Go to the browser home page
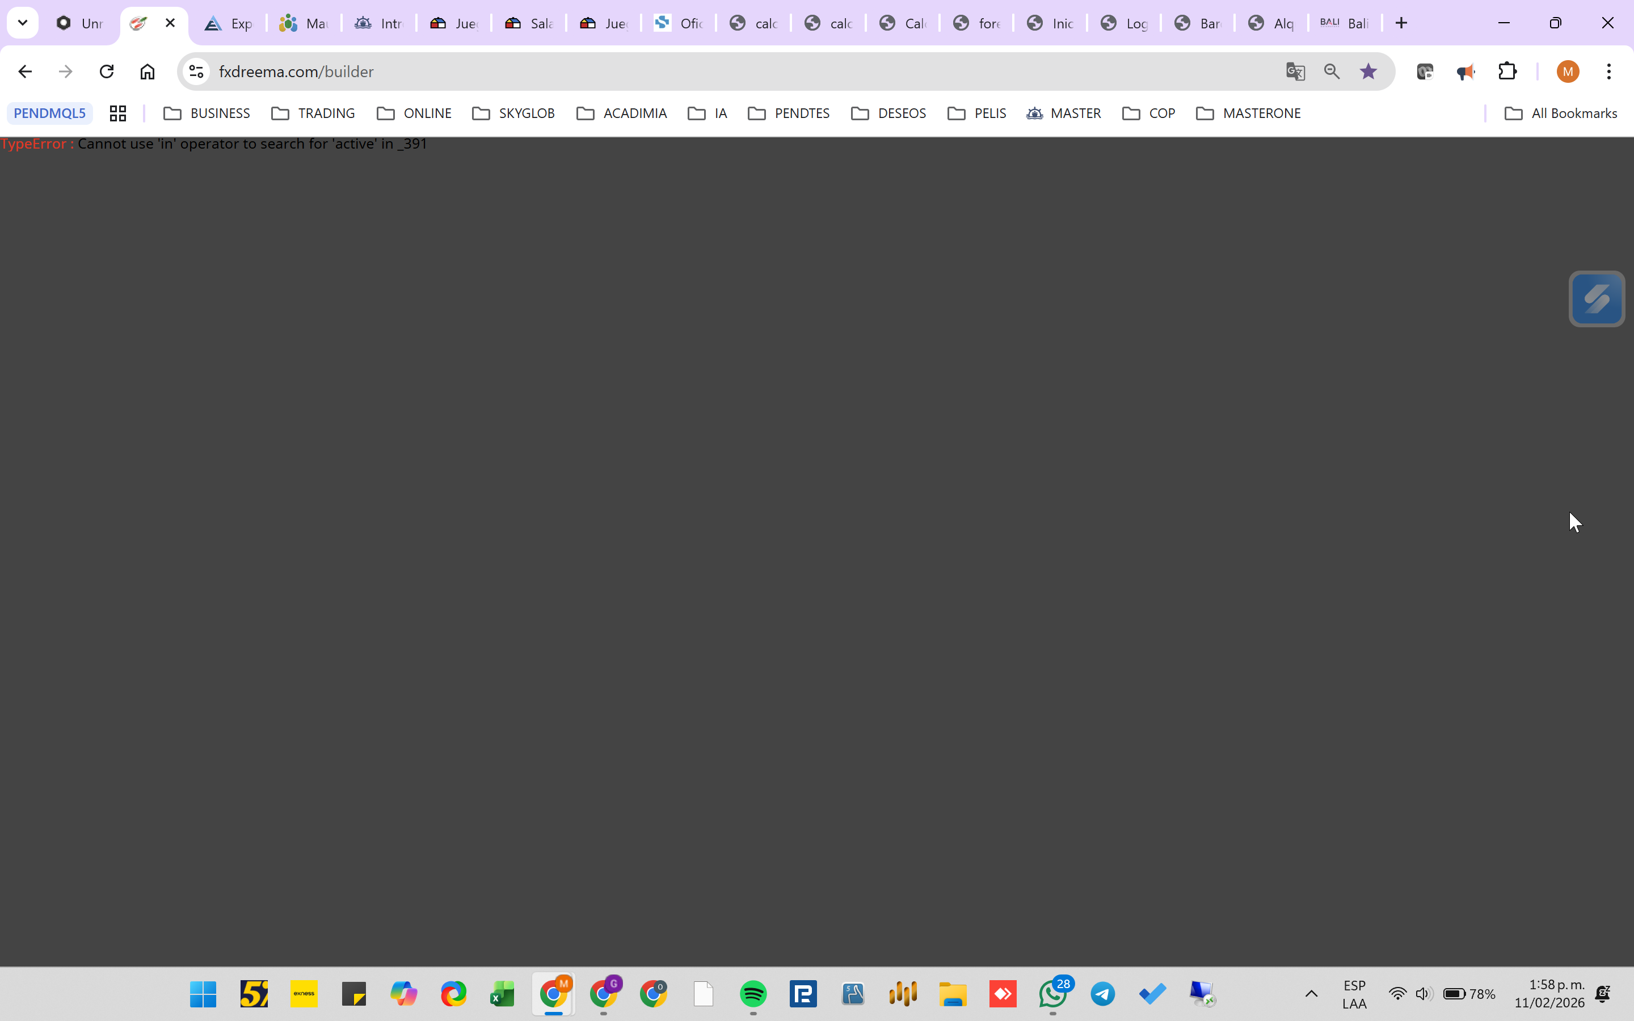The image size is (1634, 1021). tap(147, 71)
